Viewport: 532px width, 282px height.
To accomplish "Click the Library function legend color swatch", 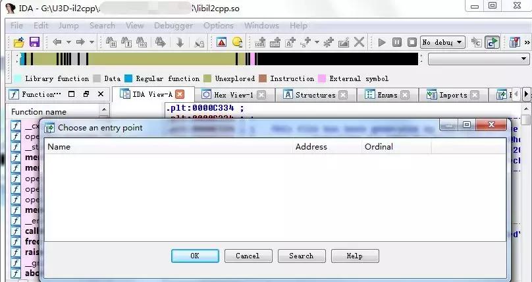I will coord(18,78).
